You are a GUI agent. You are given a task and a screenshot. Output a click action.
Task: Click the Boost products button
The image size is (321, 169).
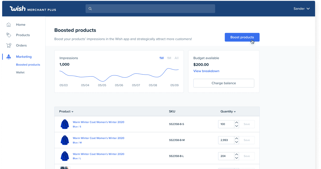pos(242,37)
